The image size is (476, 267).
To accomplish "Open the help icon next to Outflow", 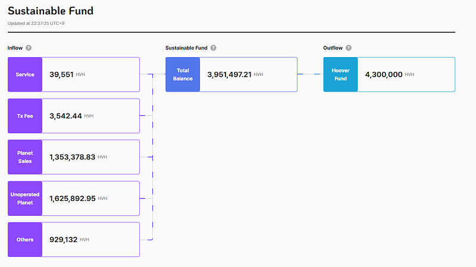I will click(x=349, y=48).
